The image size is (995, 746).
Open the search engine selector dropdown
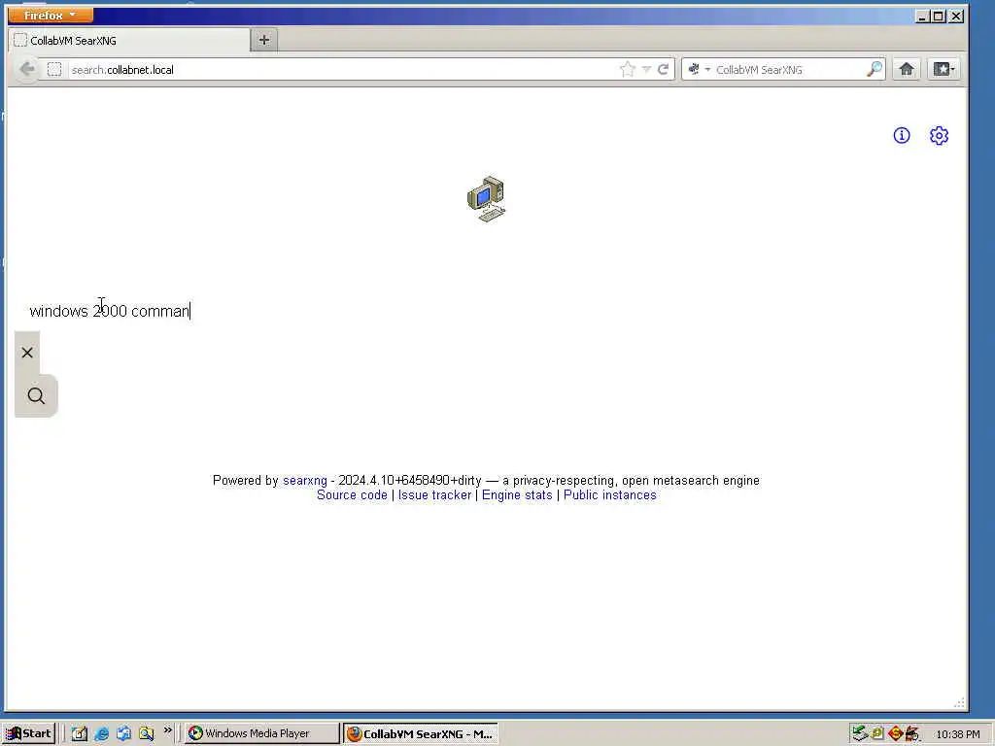699,70
